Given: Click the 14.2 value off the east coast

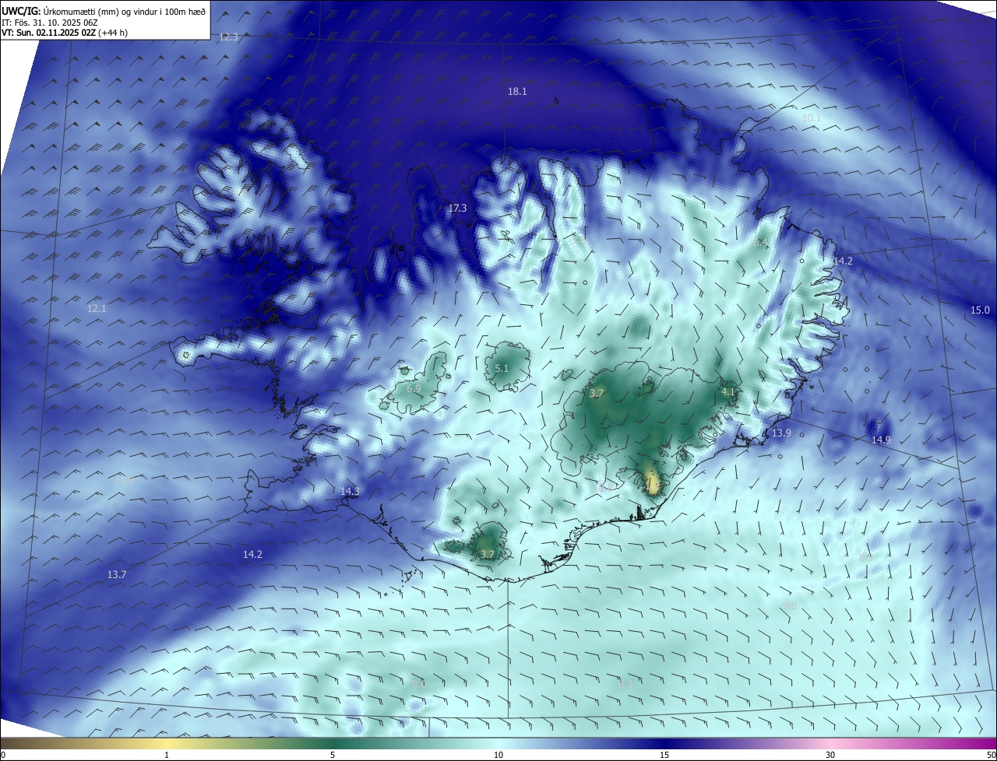Looking at the screenshot, I should coord(843,261).
